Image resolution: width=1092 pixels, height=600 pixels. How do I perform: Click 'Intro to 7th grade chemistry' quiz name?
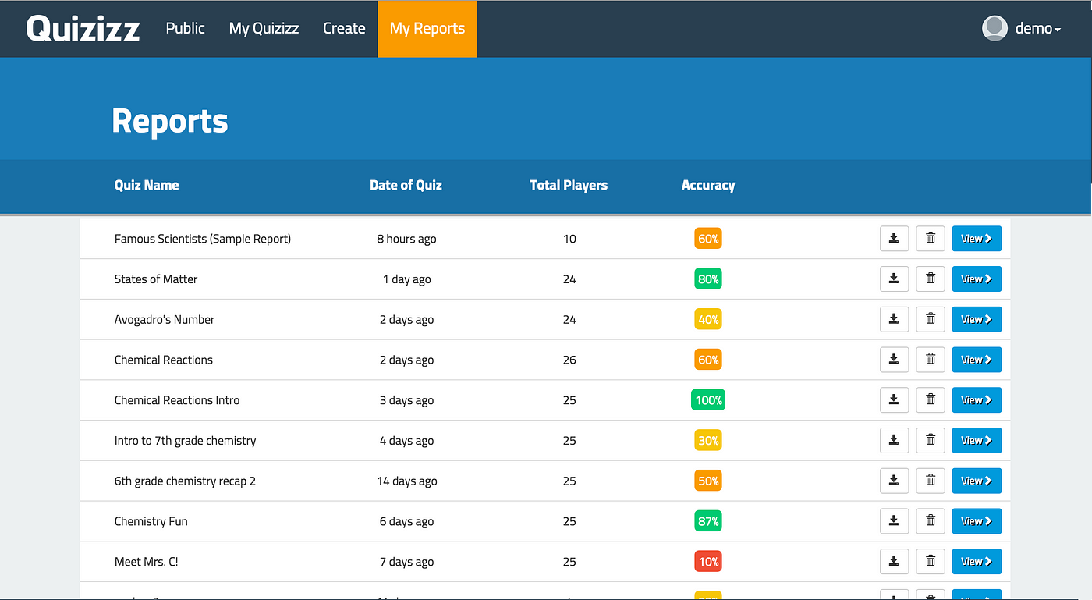pyautogui.click(x=185, y=441)
